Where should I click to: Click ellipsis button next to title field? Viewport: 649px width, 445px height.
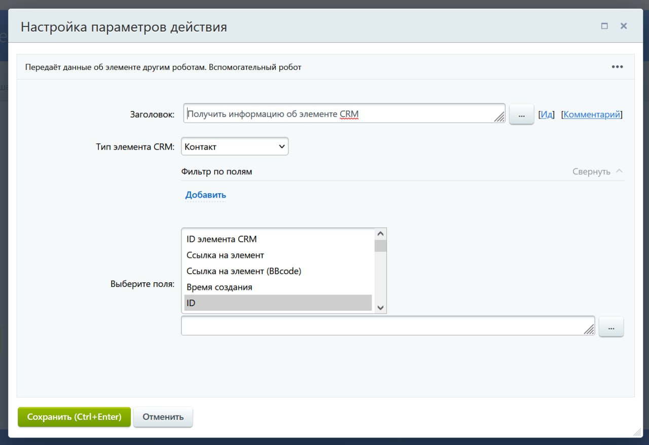(521, 115)
